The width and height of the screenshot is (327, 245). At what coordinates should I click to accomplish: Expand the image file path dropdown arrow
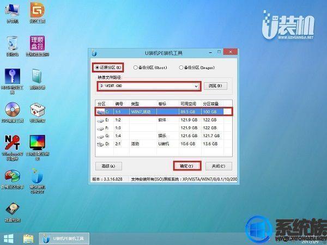pos(196,86)
